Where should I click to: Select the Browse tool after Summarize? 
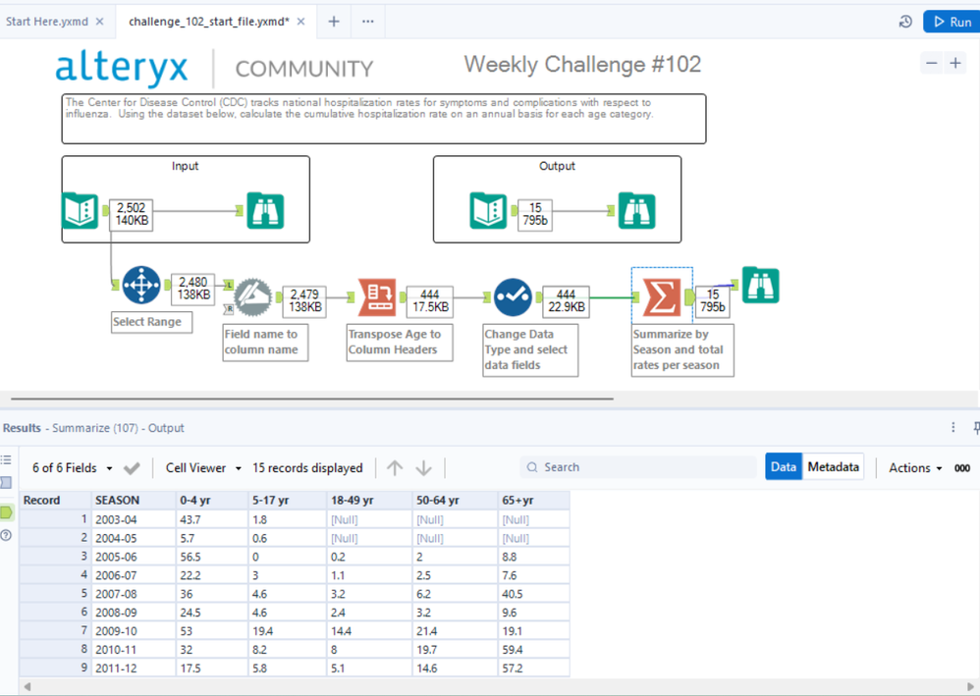point(761,285)
